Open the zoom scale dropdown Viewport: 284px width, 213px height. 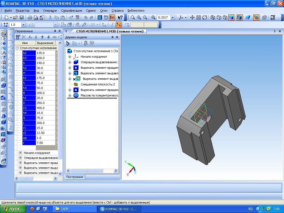173,17
